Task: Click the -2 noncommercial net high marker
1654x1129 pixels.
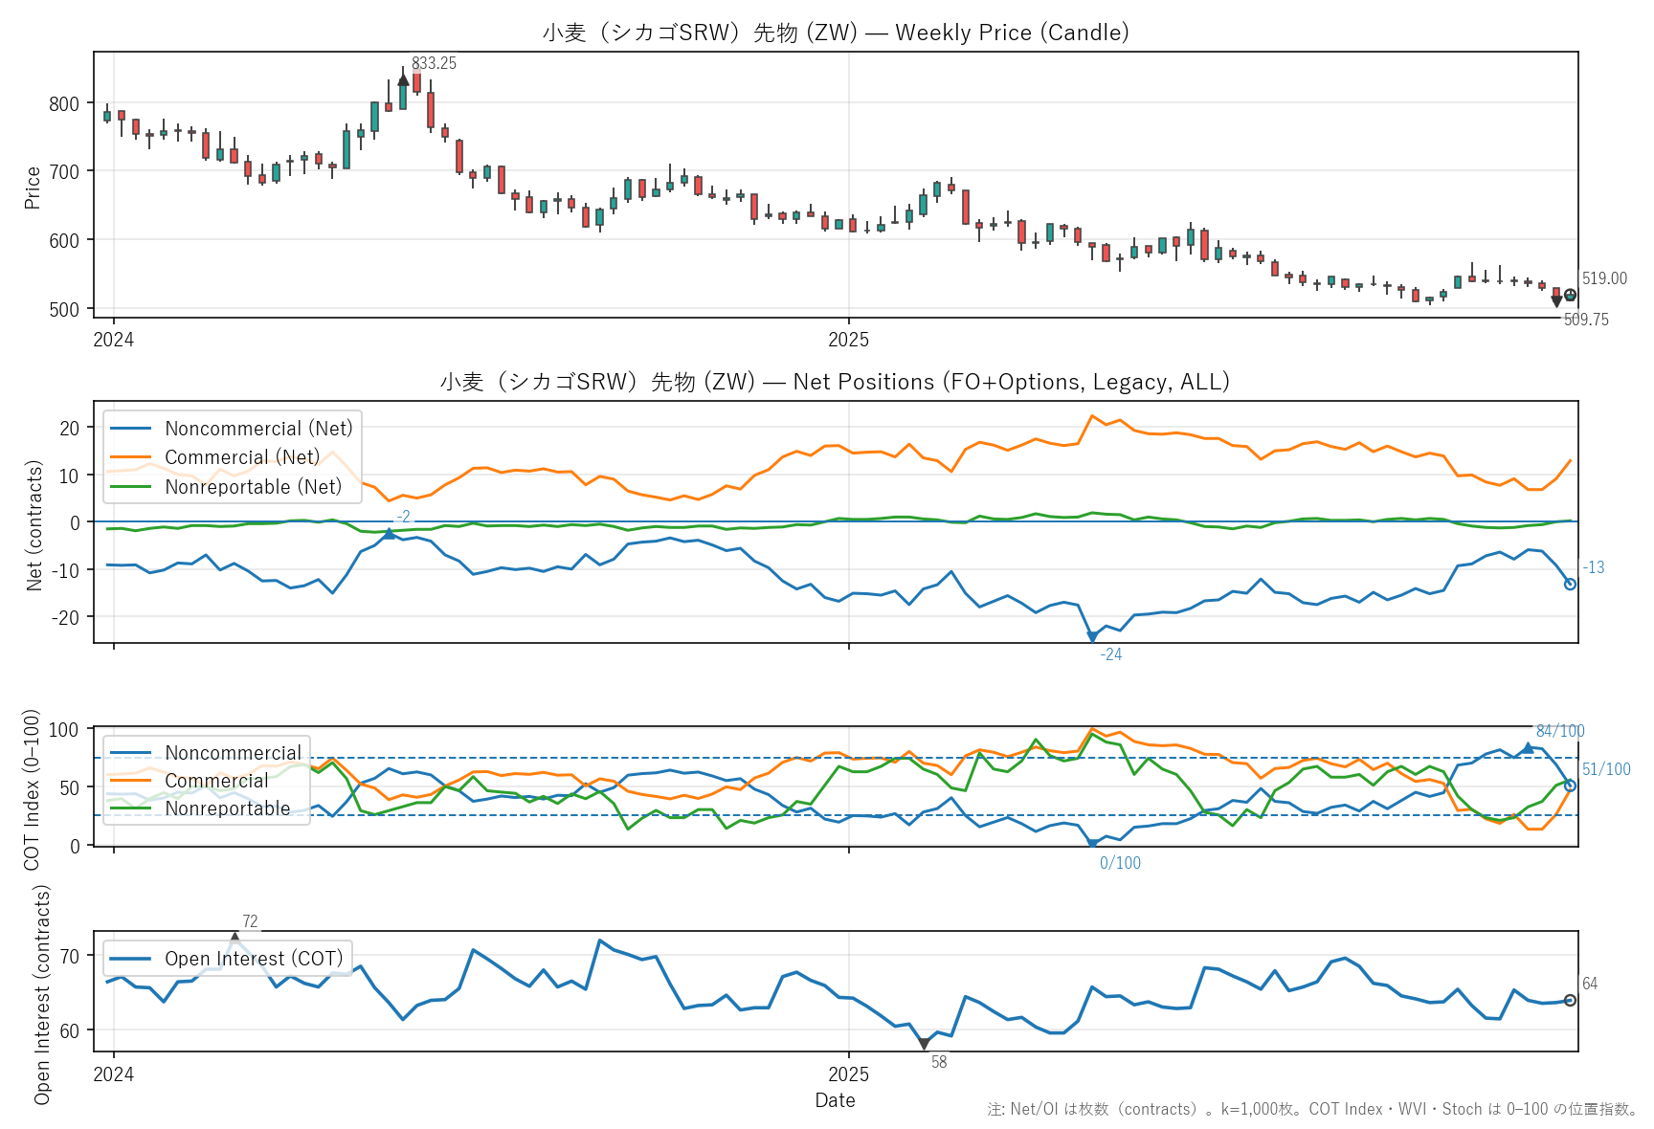Action: click(x=389, y=534)
